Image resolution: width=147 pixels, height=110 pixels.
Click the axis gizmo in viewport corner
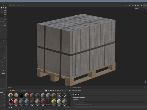point(145,82)
